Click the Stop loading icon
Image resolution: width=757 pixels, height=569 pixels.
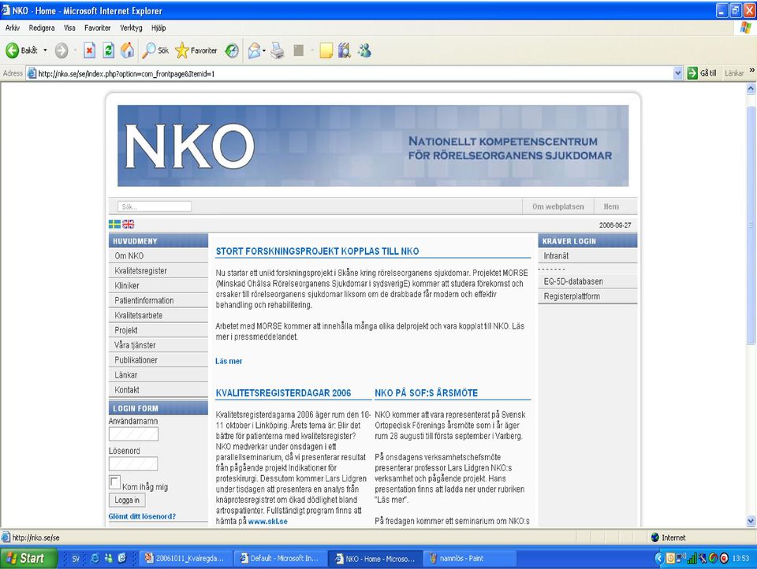[89, 50]
